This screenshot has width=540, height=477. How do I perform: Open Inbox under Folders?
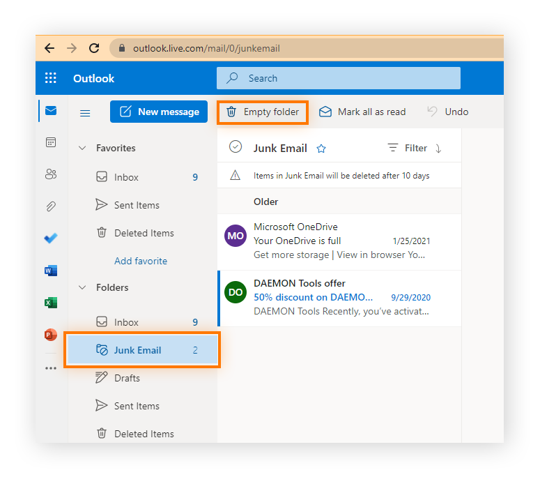coord(143,322)
